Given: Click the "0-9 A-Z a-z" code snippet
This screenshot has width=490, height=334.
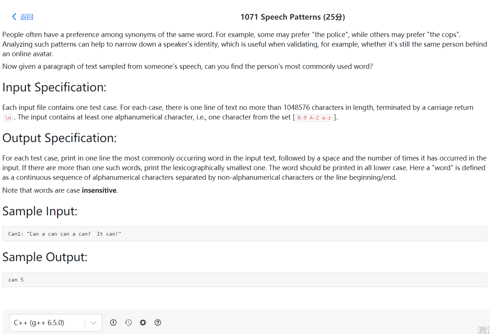Looking at the screenshot, I should tap(314, 118).
